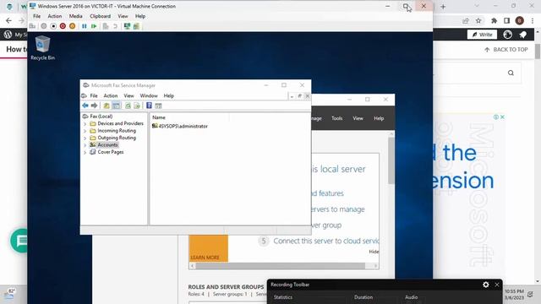Click the VM Checkpoint toolbar icon
This screenshot has width=541, height=304.
coord(106,26)
